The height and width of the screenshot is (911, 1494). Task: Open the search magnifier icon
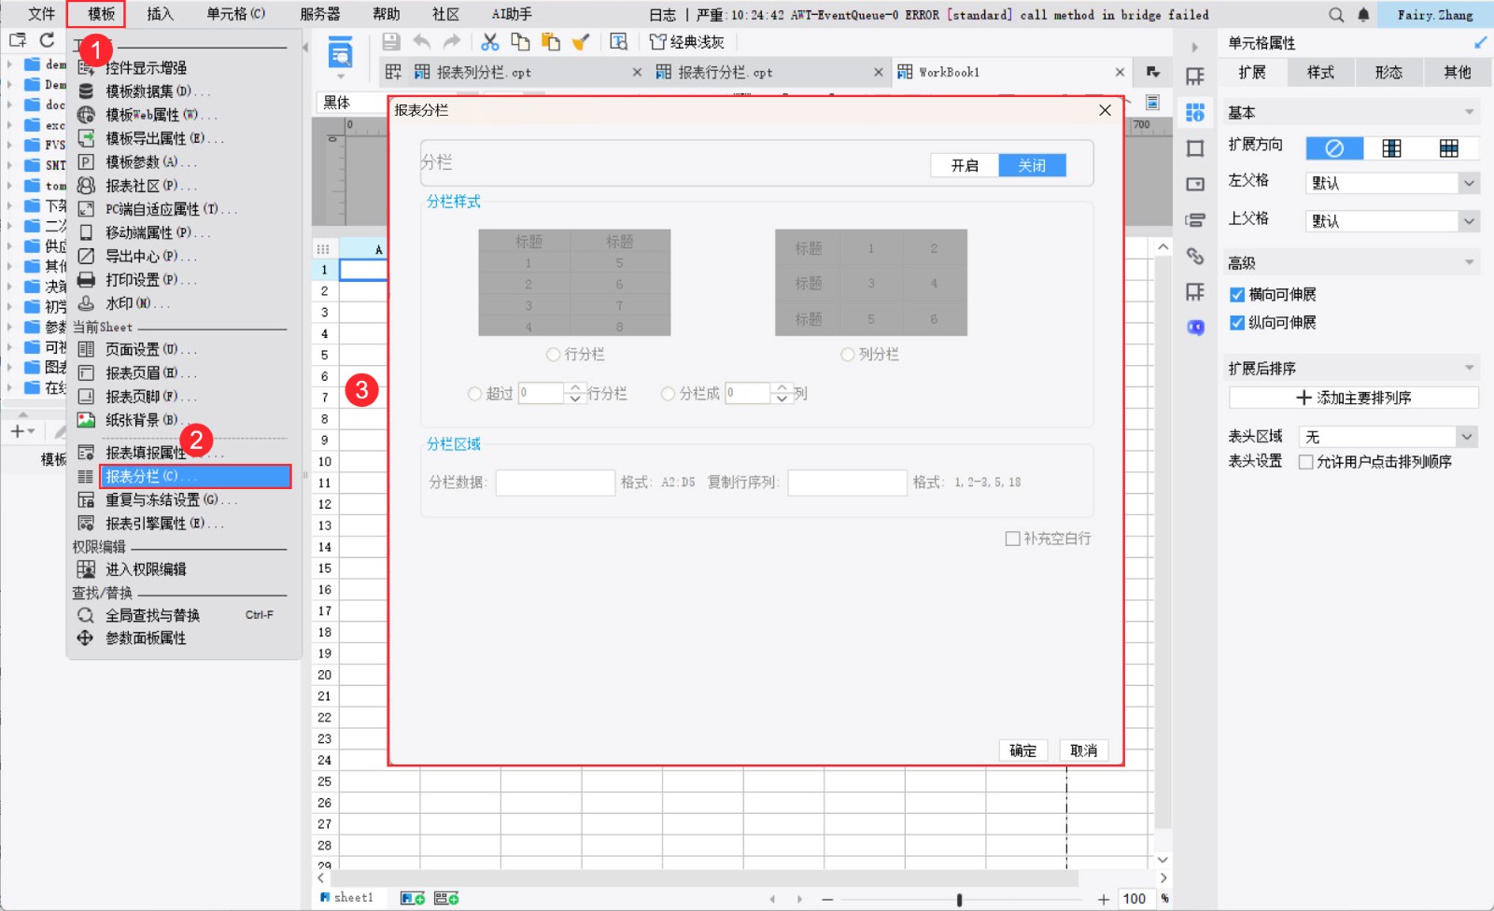[x=1336, y=15]
